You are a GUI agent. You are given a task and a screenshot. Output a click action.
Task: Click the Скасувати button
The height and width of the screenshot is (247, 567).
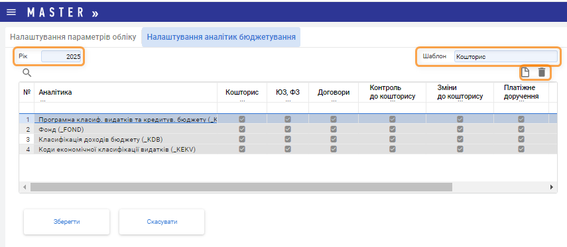tap(162, 222)
